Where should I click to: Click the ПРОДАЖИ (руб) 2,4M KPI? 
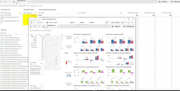[x=69, y=38]
